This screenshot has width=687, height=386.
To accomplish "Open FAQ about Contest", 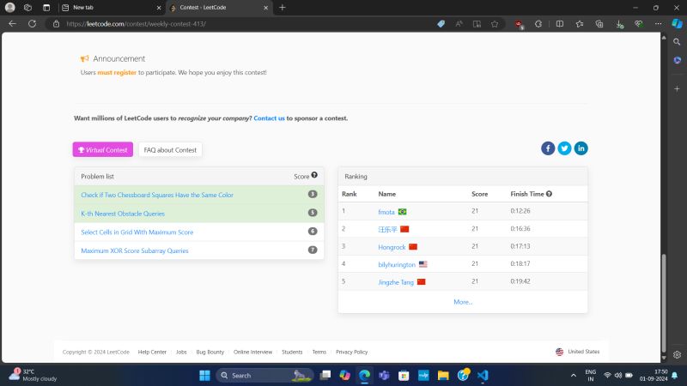I will click(170, 149).
